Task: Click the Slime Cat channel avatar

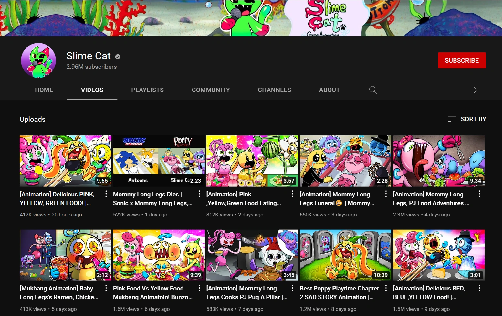Action: click(x=38, y=60)
